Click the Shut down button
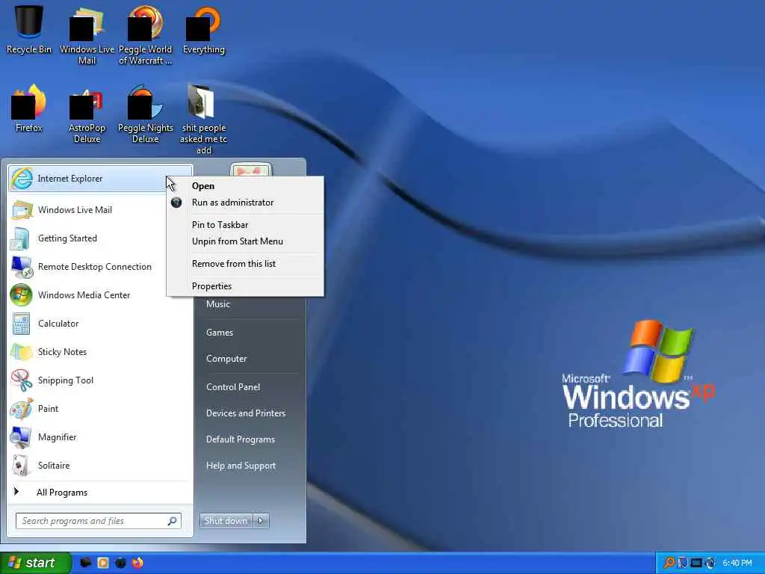The width and height of the screenshot is (765, 574). (226, 521)
